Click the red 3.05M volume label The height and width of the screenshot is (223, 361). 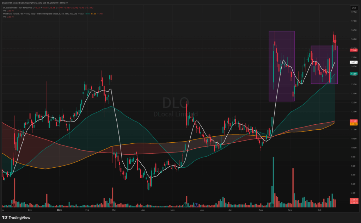click(x=353, y=200)
